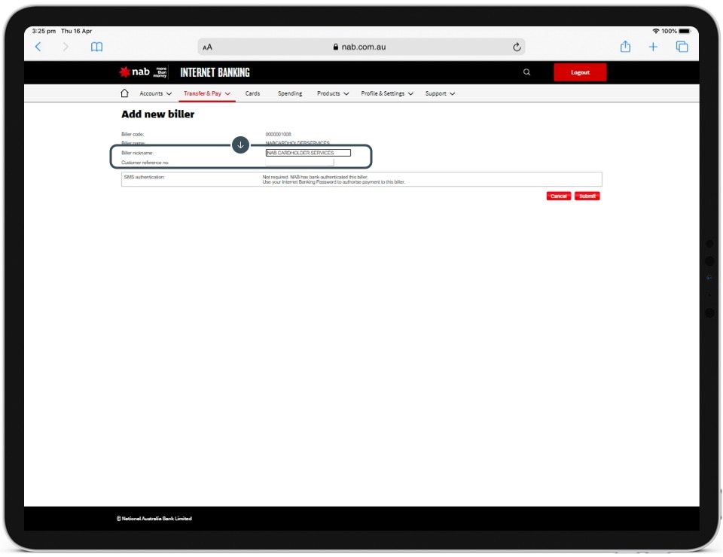Click the search magnifier icon
This screenshot has height=557, width=723.
[526, 72]
